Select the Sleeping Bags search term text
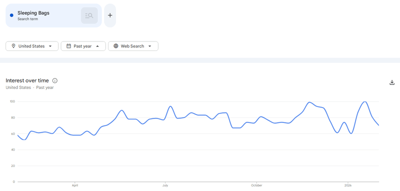Image resolution: width=400 pixels, height=191 pixels. (x=33, y=13)
